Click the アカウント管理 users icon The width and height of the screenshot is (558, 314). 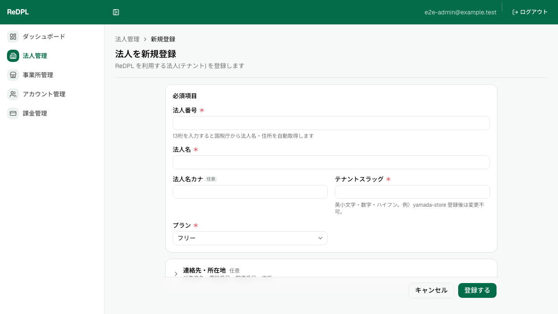13,94
